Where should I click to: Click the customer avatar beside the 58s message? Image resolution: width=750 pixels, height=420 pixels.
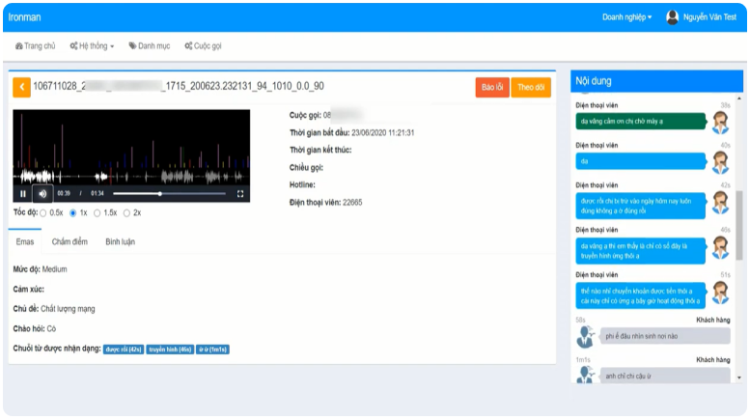586,336
